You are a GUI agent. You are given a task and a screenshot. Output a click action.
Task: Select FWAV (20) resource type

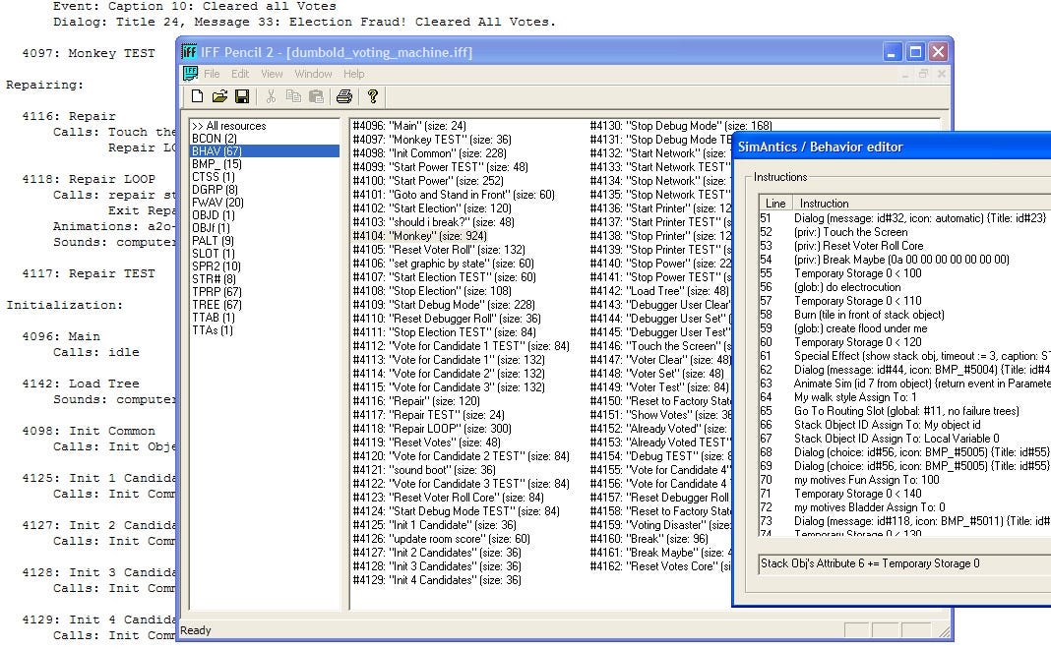pos(217,203)
